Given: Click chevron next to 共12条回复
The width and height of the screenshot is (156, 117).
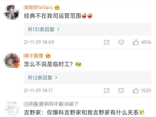Looking at the screenshot, I should coord(56,77).
